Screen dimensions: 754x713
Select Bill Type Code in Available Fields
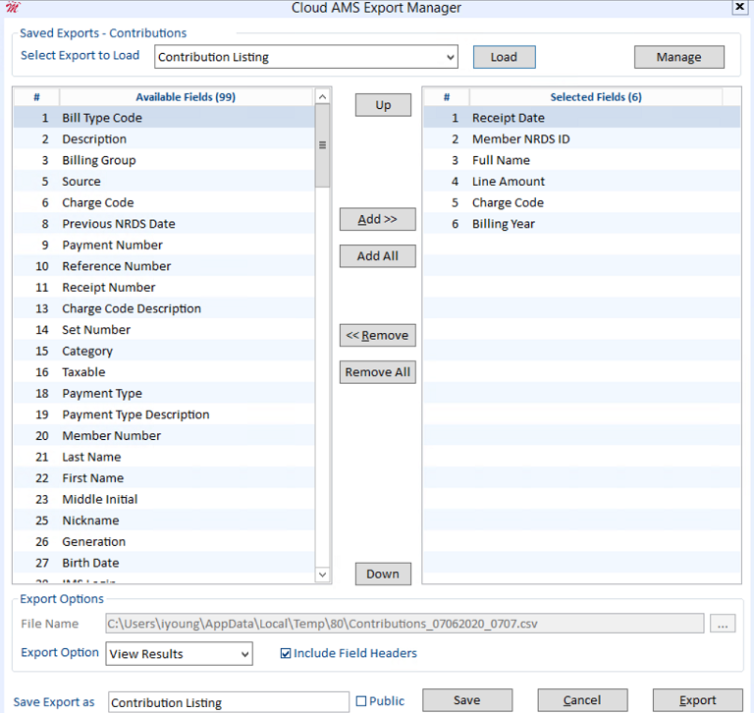[164, 118]
